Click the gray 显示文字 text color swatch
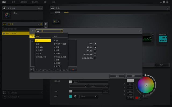The image size is (172, 107). [71, 82]
